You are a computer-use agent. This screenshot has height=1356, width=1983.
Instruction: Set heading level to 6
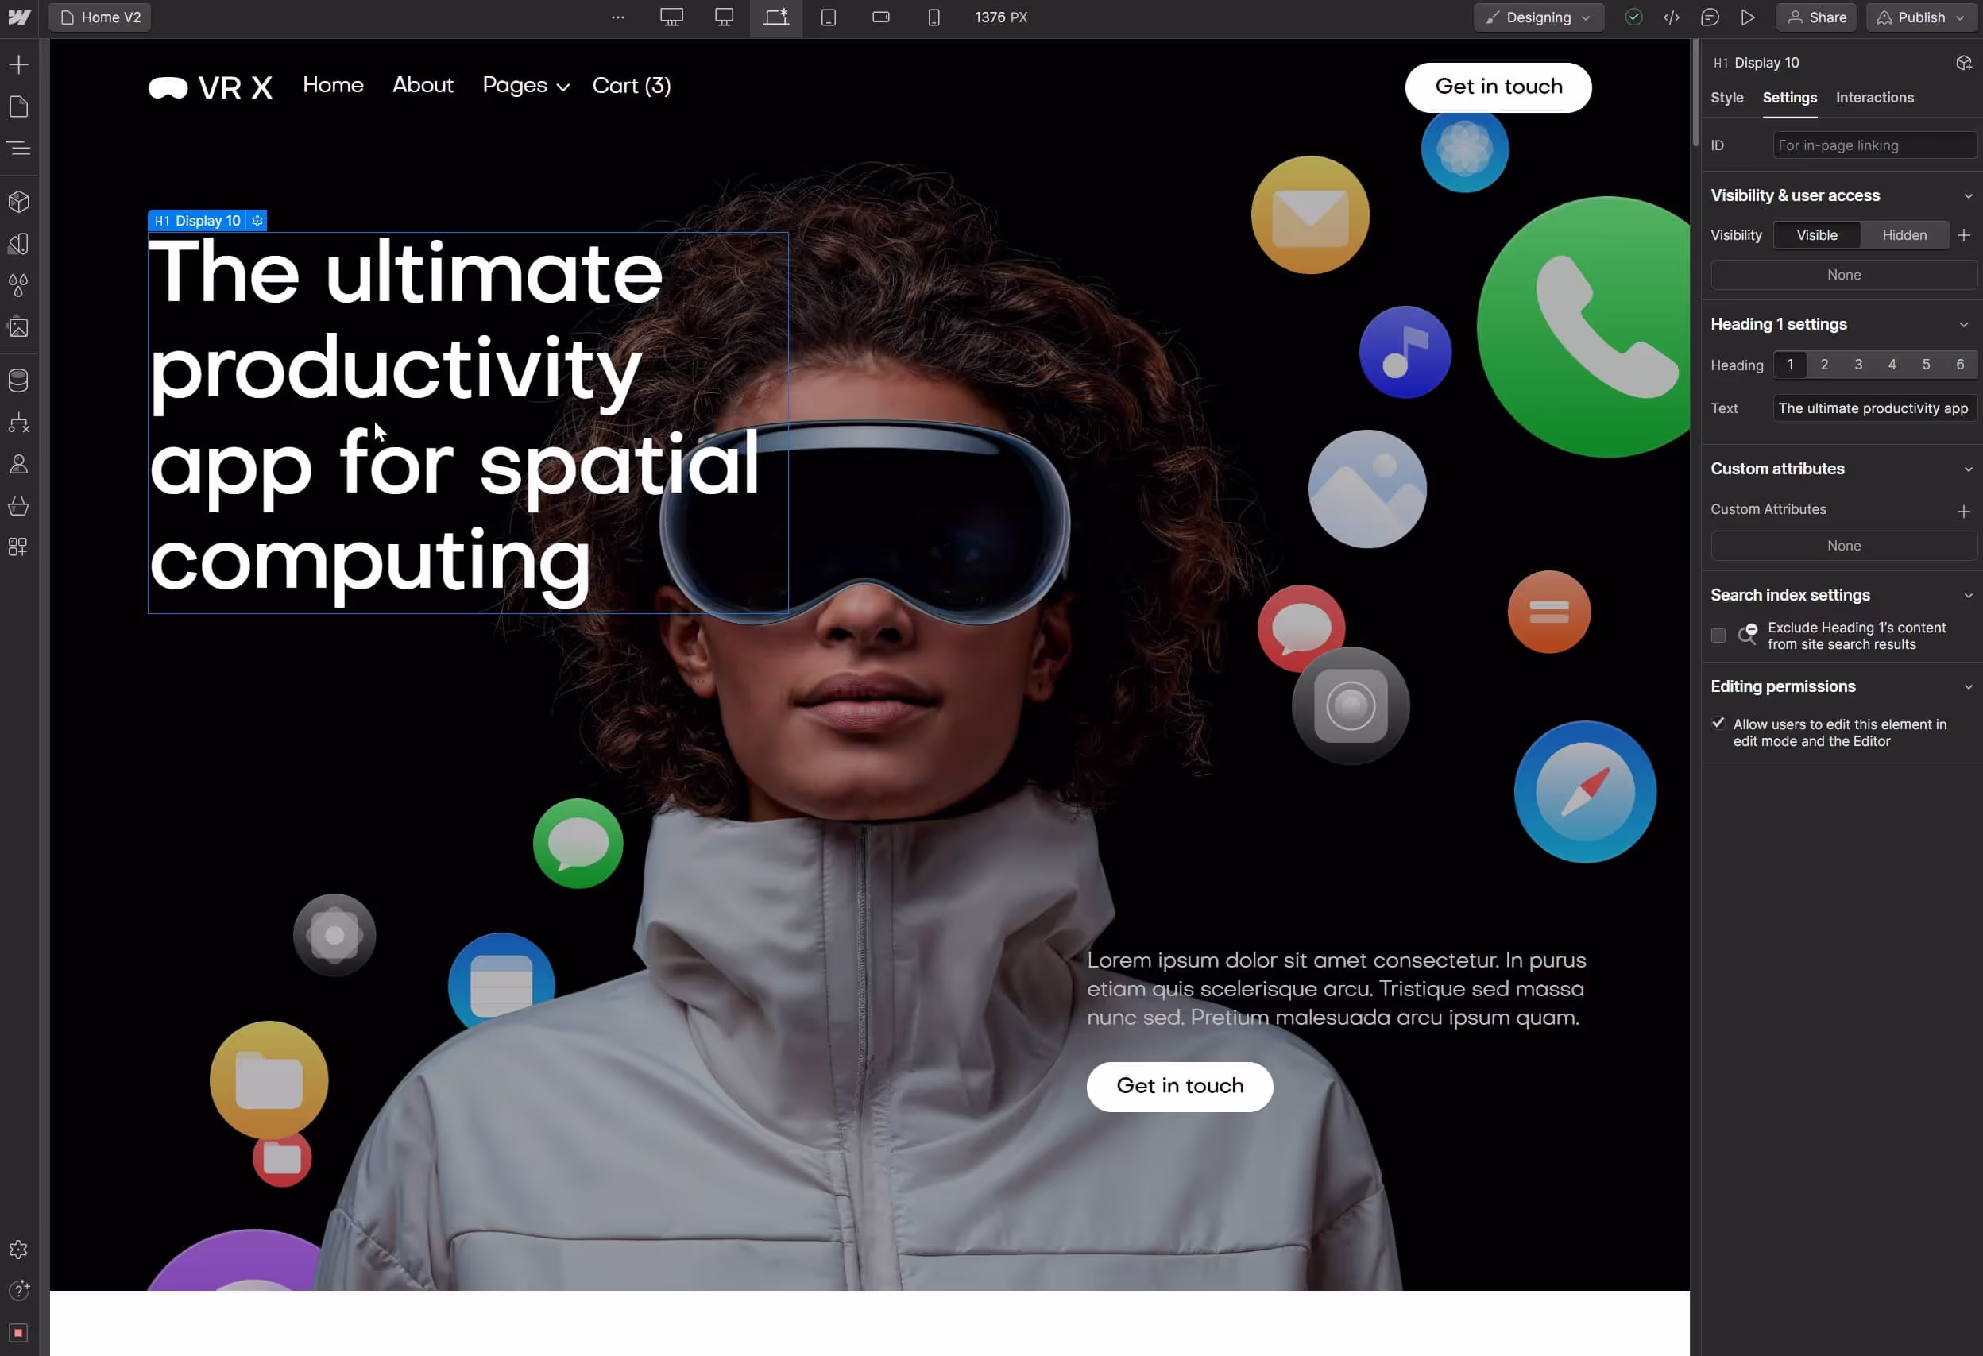click(1960, 365)
